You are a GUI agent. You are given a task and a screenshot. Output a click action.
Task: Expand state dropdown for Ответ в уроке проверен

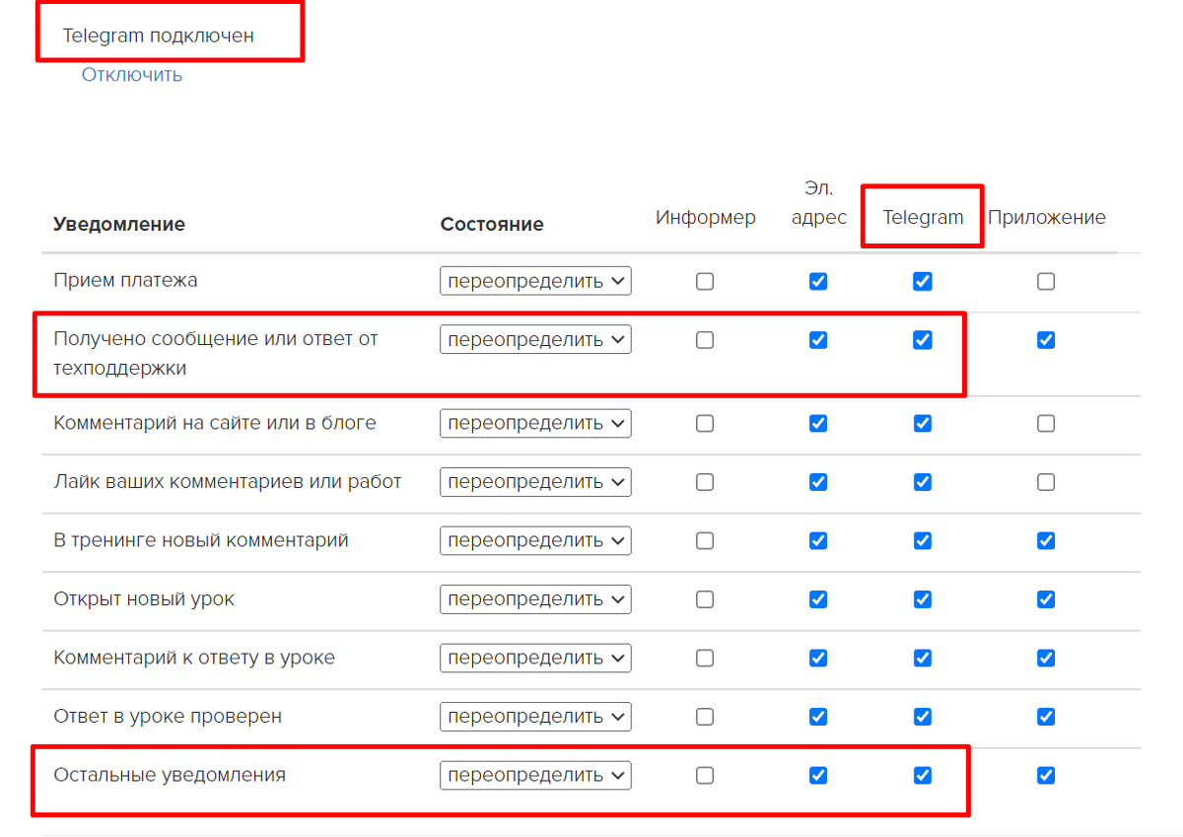(x=536, y=716)
